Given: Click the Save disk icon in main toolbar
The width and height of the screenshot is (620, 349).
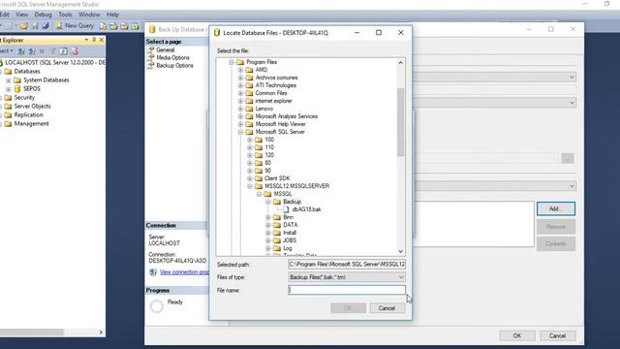Looking at the screenshot, I should coord(35,26).
